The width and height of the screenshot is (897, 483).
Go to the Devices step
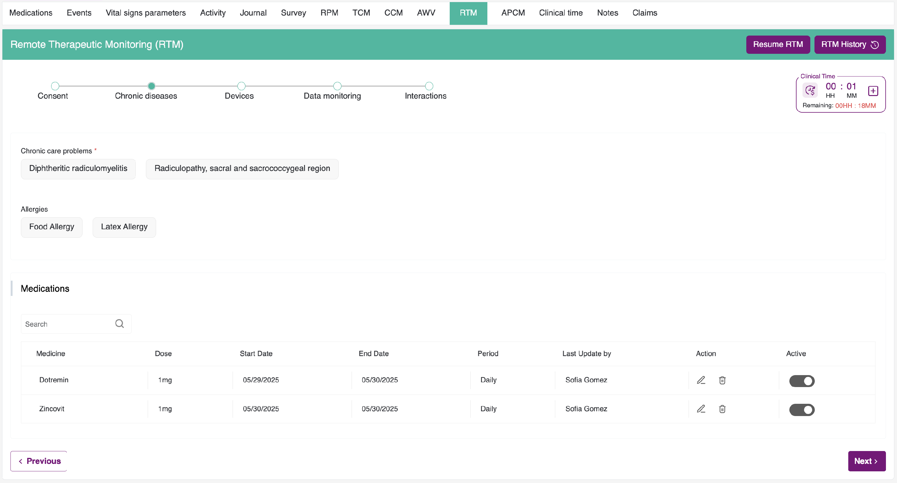coord(241,86)
